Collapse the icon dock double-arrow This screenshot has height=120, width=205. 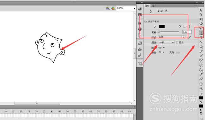click(142, 3)
